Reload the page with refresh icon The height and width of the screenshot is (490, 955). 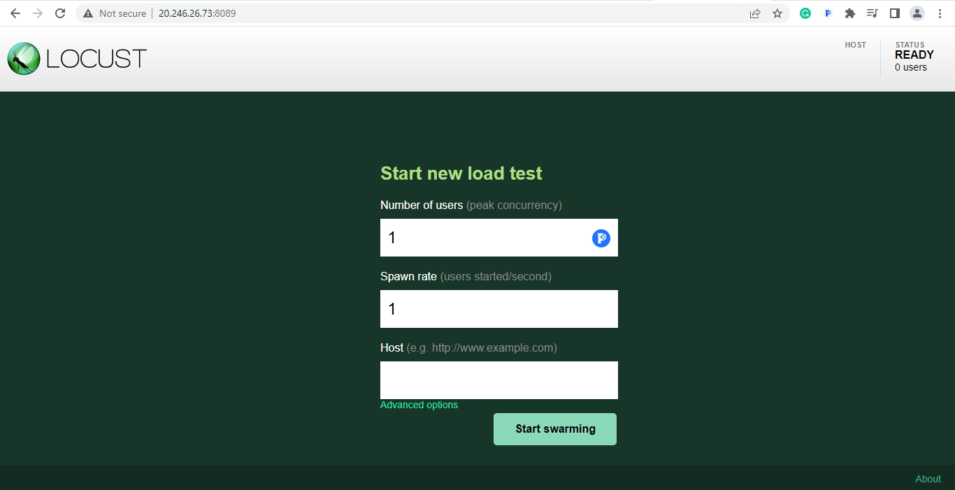pyautogui.click(x=59, y=13)
